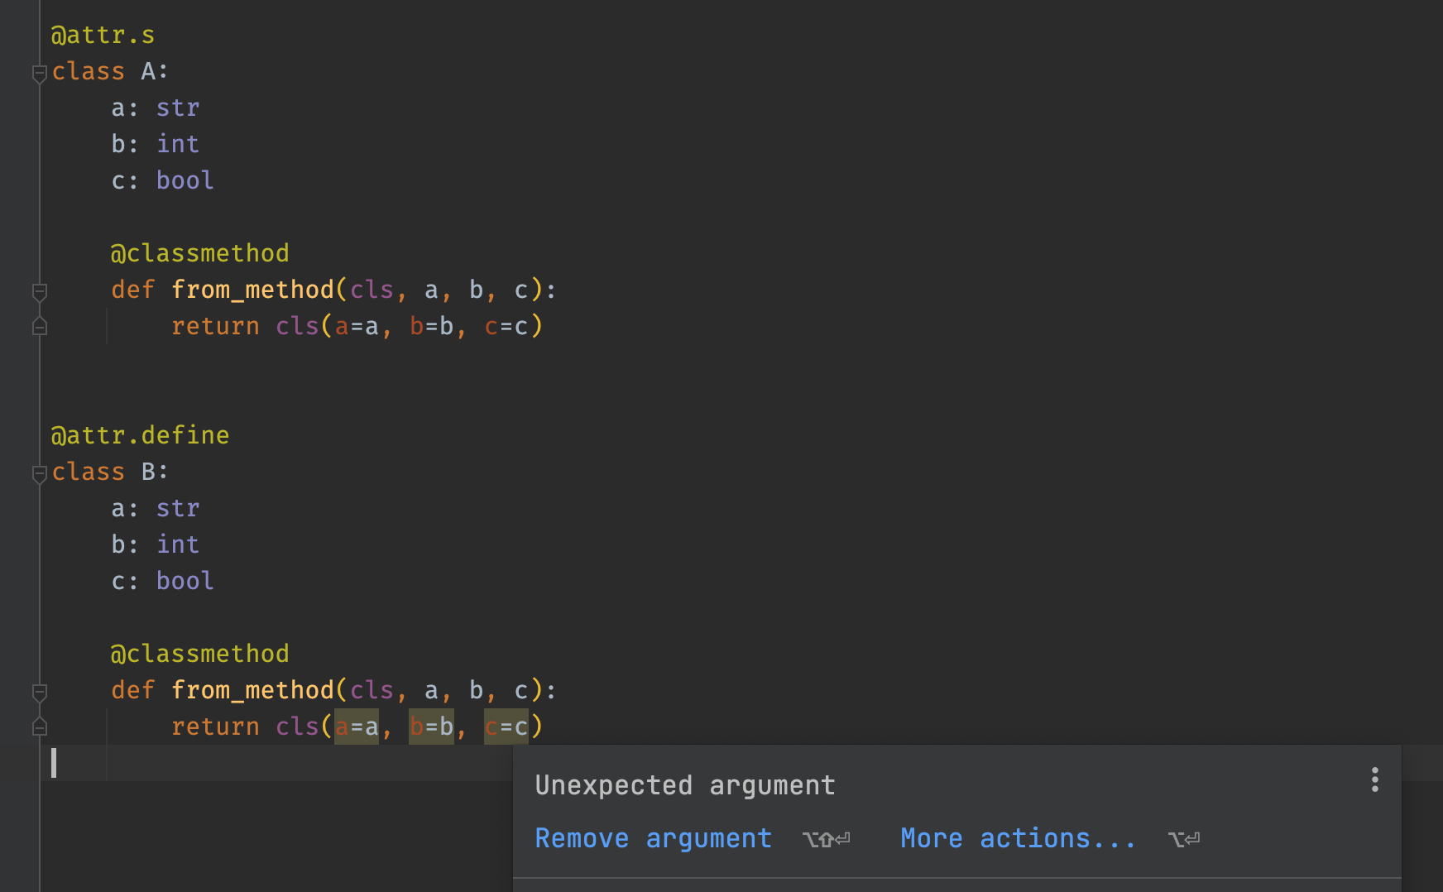1443x892 pixels.
Task: Collapse the class A definition
Action: (x=38, y=73)
